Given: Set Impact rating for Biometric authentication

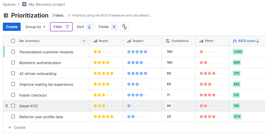Looking at the screenshot, I should (x=137, y=63).
